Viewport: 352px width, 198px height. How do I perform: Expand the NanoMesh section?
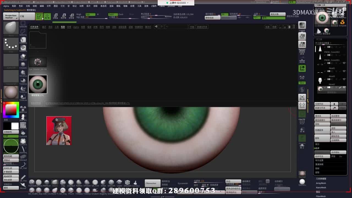tap(321, 188)
